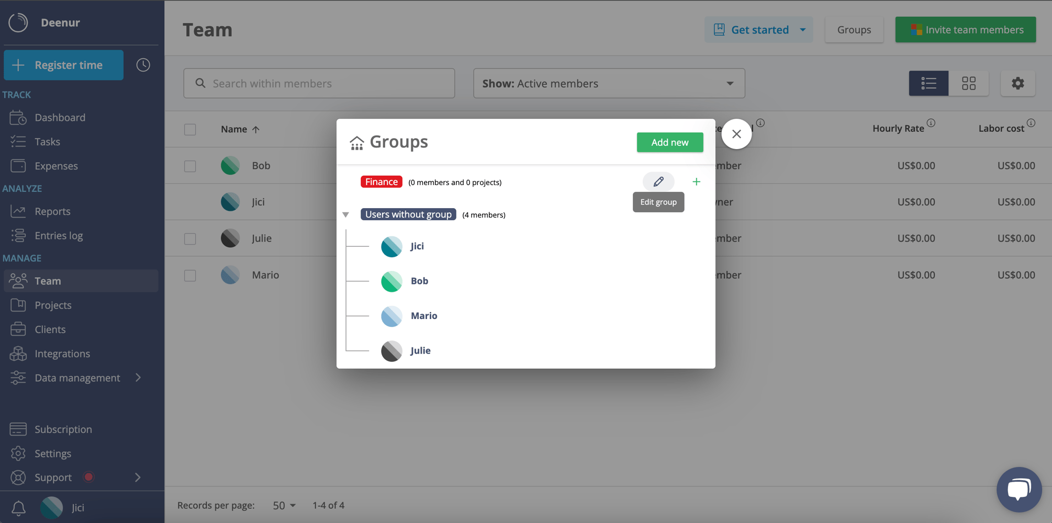Close the Groups dialog with the X button
The image size is (1052, 523).
click(x=736, y=134)
